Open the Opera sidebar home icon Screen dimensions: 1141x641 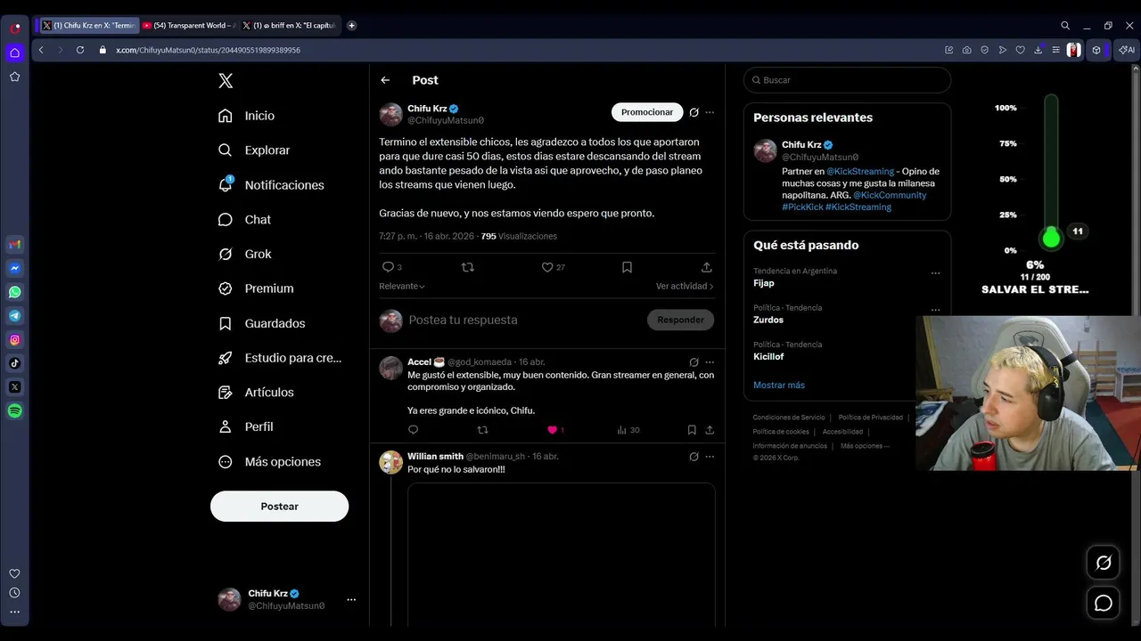15,53
